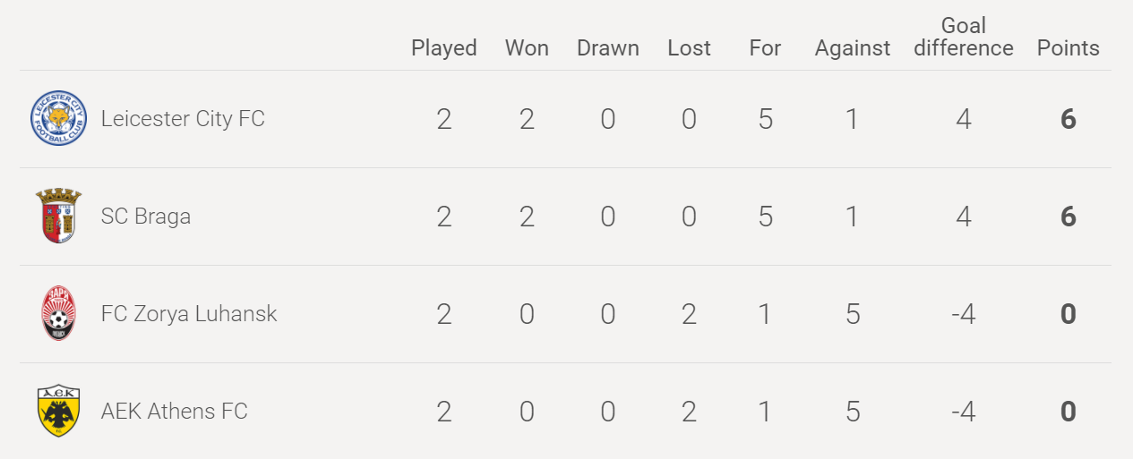Select AEK Athens' goals against value
Image resolution: width=1133 pixels, height=459 pixels.
pyautogui.click(x=853, y=412)
